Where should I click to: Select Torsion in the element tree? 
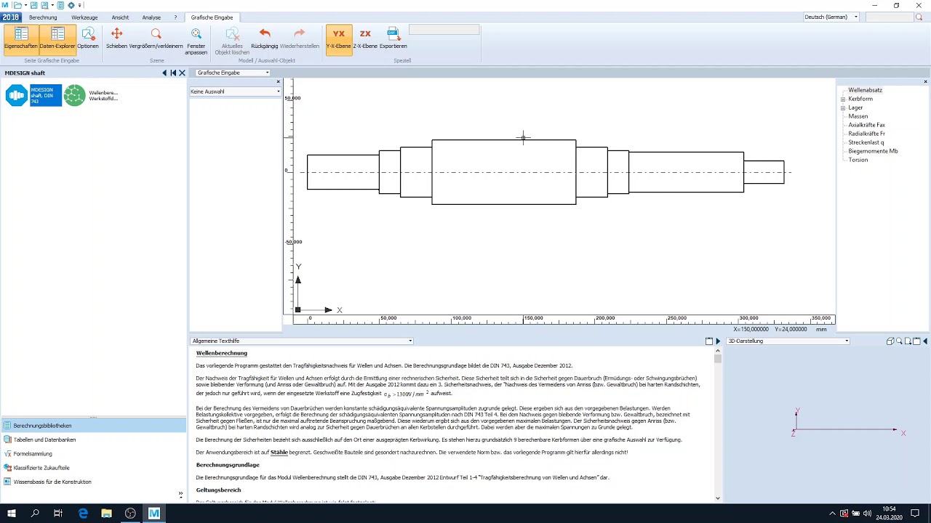[858, 160]
